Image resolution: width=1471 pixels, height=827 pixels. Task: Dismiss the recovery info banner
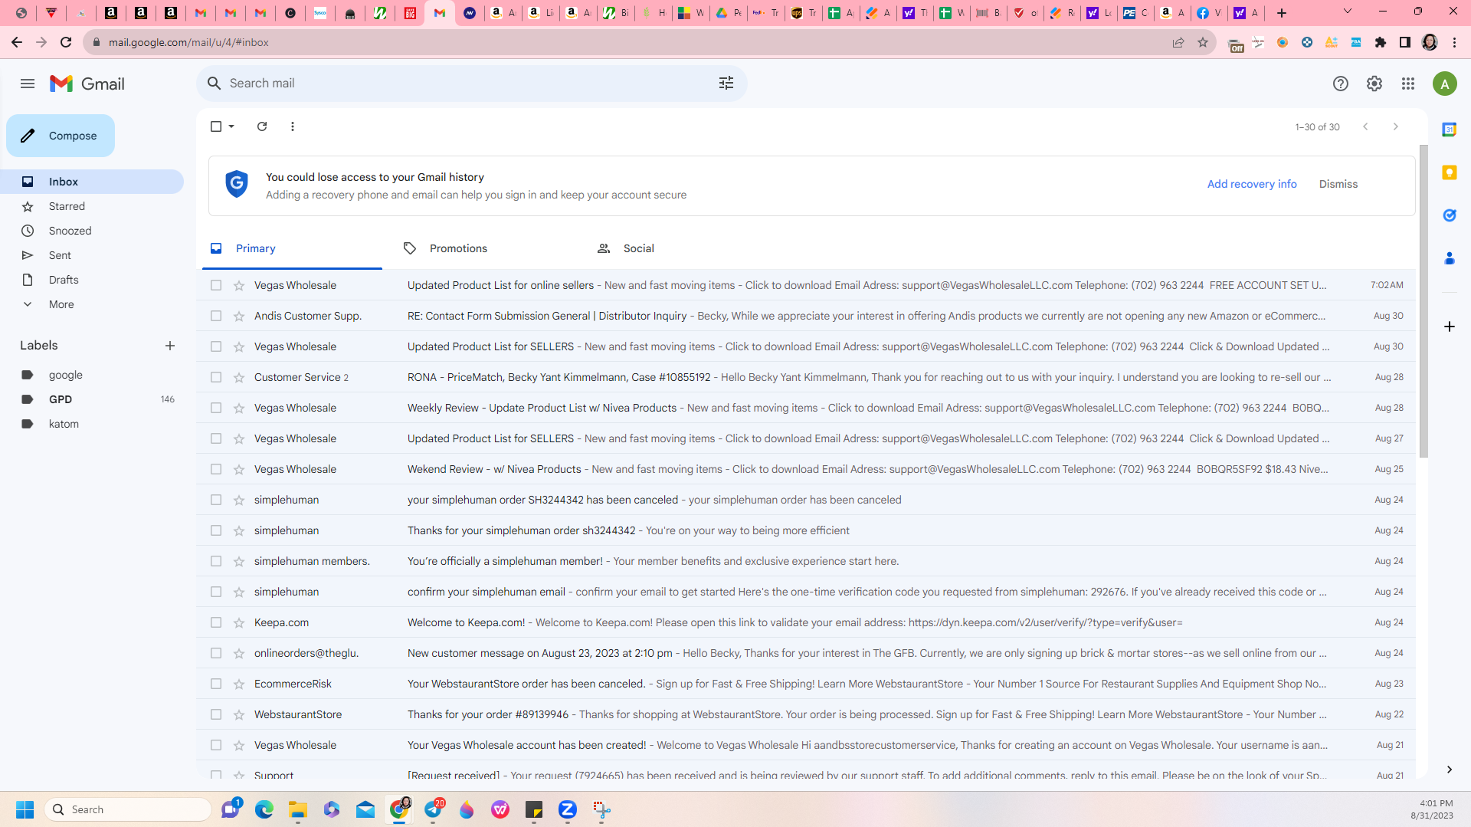(1338, 184)
